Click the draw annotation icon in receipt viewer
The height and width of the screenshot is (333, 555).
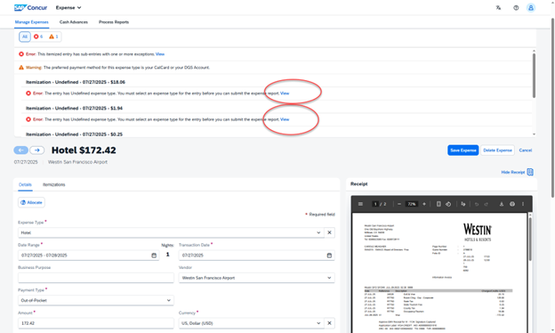point(463,204)
